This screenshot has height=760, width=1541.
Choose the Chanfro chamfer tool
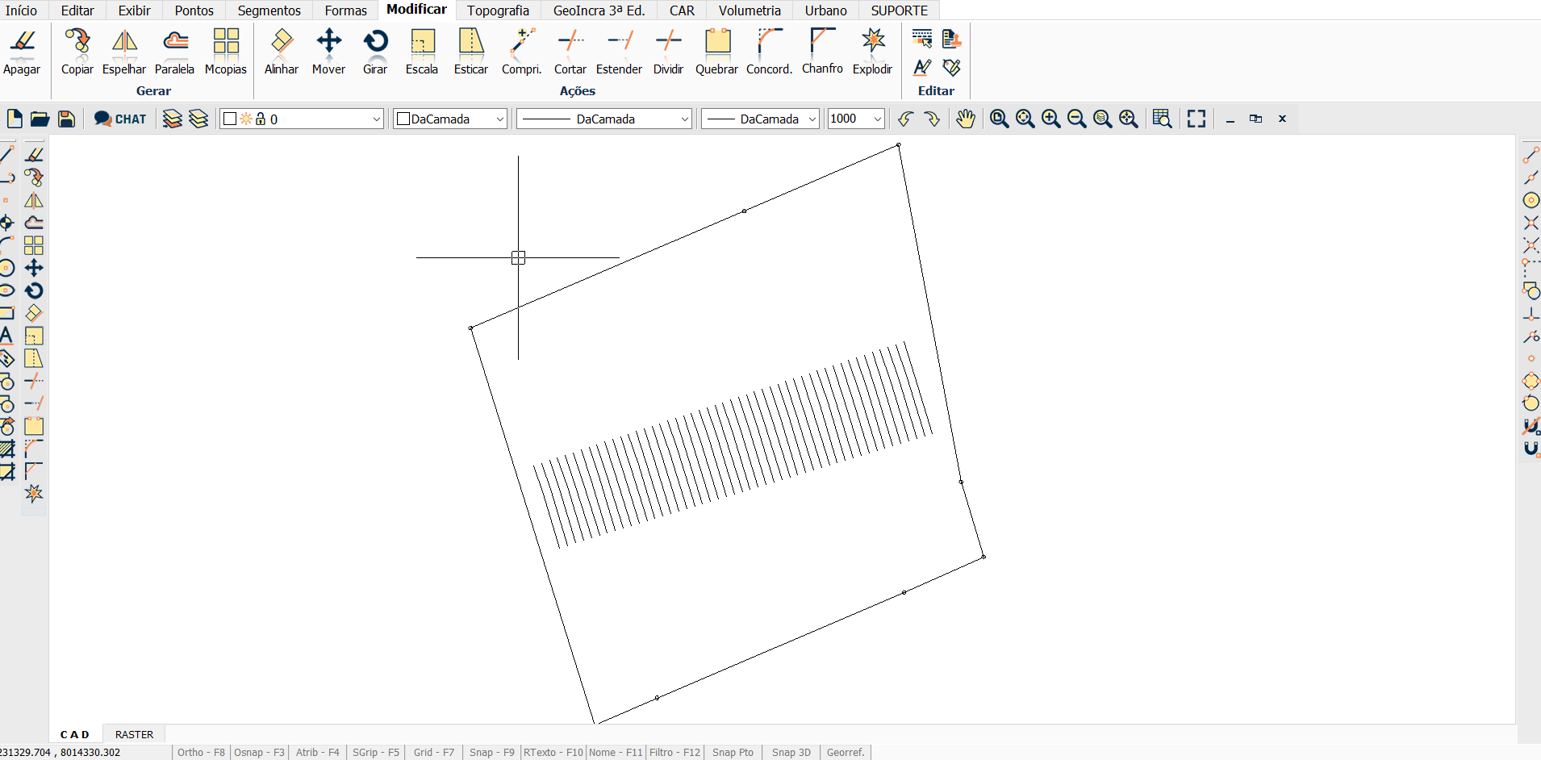[x=822, y=52]
